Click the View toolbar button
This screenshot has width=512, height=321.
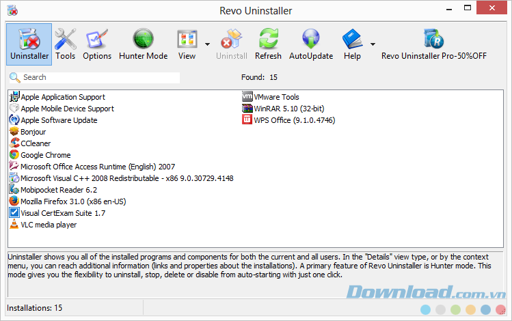pyautogui.click(x=187, y=44)
